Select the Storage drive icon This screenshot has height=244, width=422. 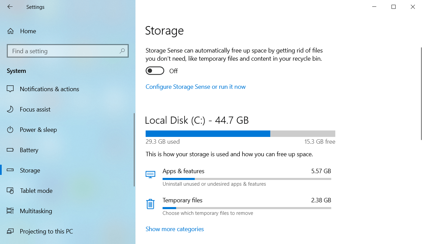point(10,170)
